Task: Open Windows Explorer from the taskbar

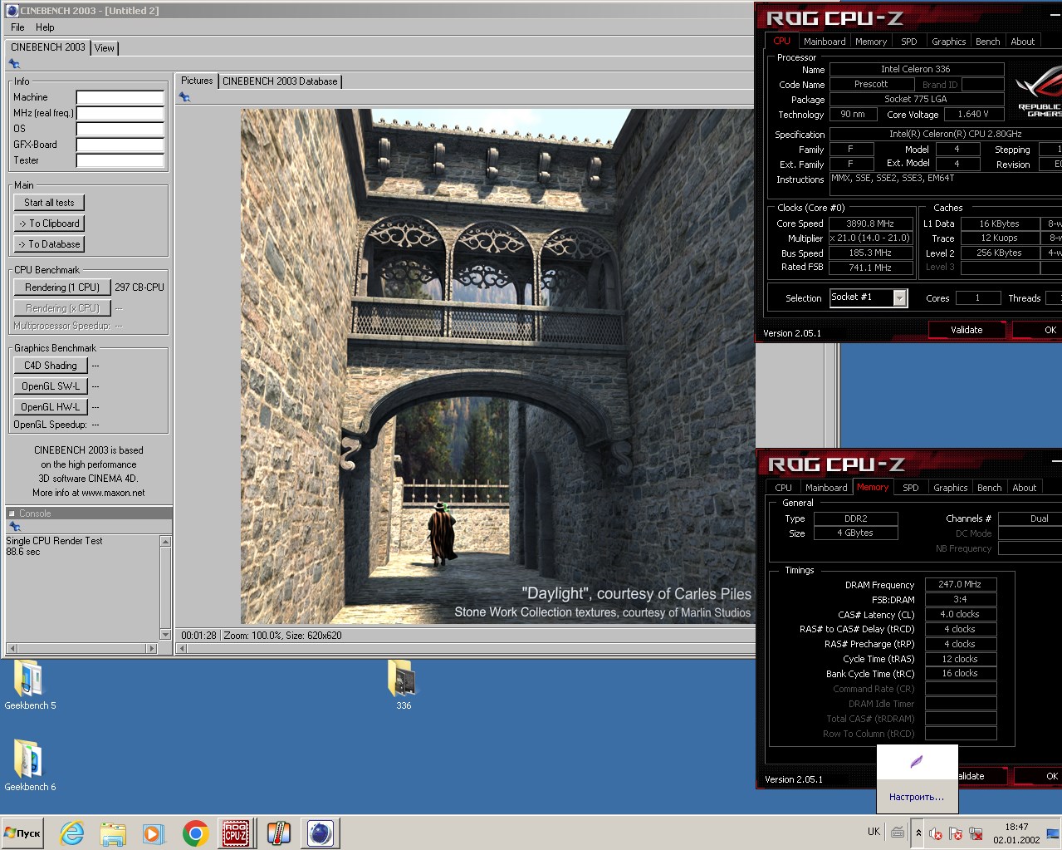Action: [x=112, y=833]
